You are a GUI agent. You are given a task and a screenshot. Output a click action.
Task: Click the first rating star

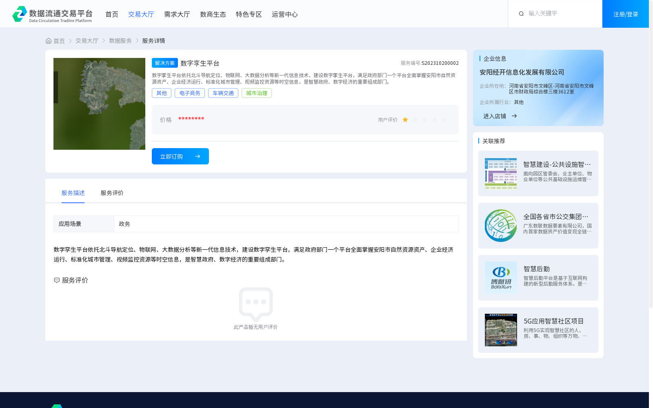pyautogui.click(x=405, y=120)
